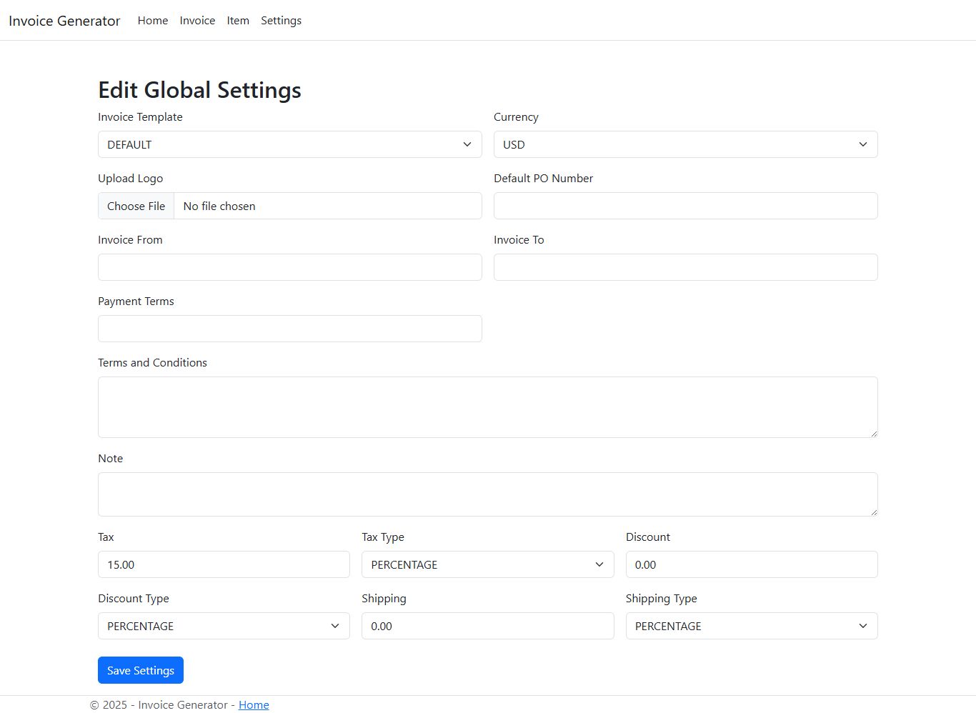Follow the Home link in footer
Image resolution: width=976 pixels, height=713 pixels.
254,705
